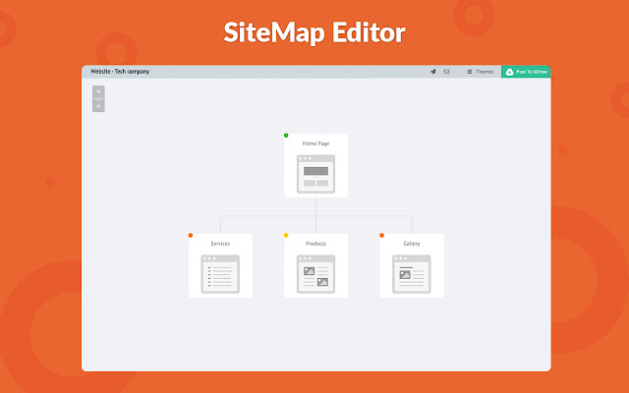Open the Themes menu
The image size is (629, 393).
pyautogui.click(x=480, y=72)
